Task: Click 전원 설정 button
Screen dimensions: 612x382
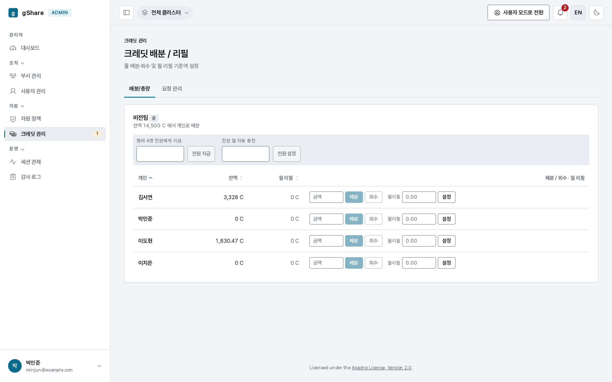Action: [286, 154]
